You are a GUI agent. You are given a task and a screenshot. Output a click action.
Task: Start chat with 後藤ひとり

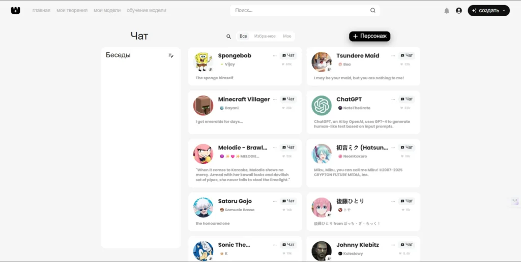[407, 201]
